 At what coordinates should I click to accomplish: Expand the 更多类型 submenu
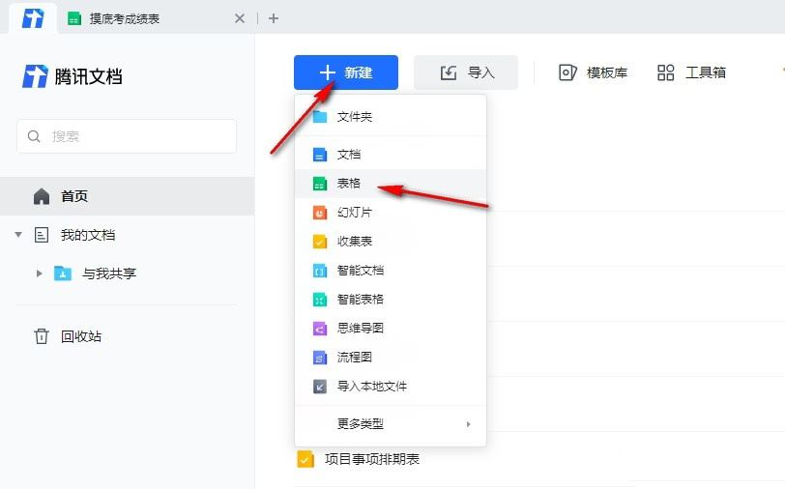point(391,424)
